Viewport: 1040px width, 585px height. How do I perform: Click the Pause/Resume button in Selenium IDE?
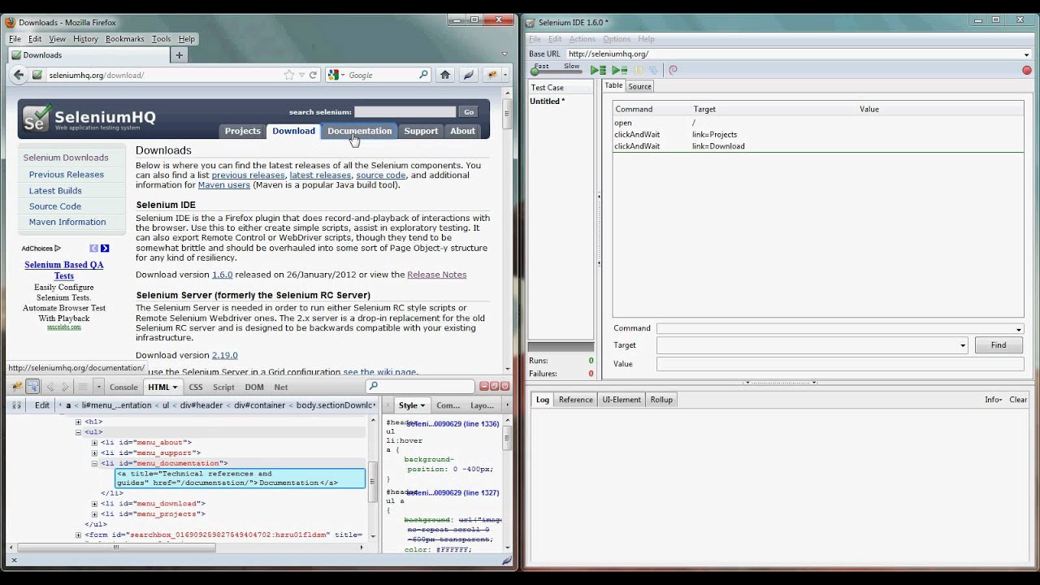(639, 71)
